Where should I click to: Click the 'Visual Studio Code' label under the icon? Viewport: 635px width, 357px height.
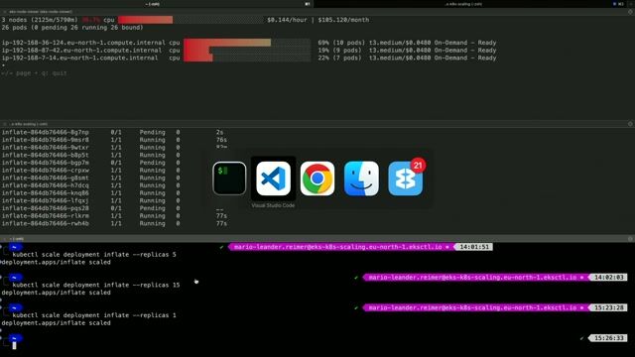274,205
